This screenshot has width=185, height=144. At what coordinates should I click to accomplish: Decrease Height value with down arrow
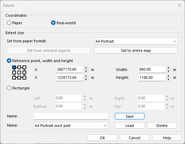point(169,79)
